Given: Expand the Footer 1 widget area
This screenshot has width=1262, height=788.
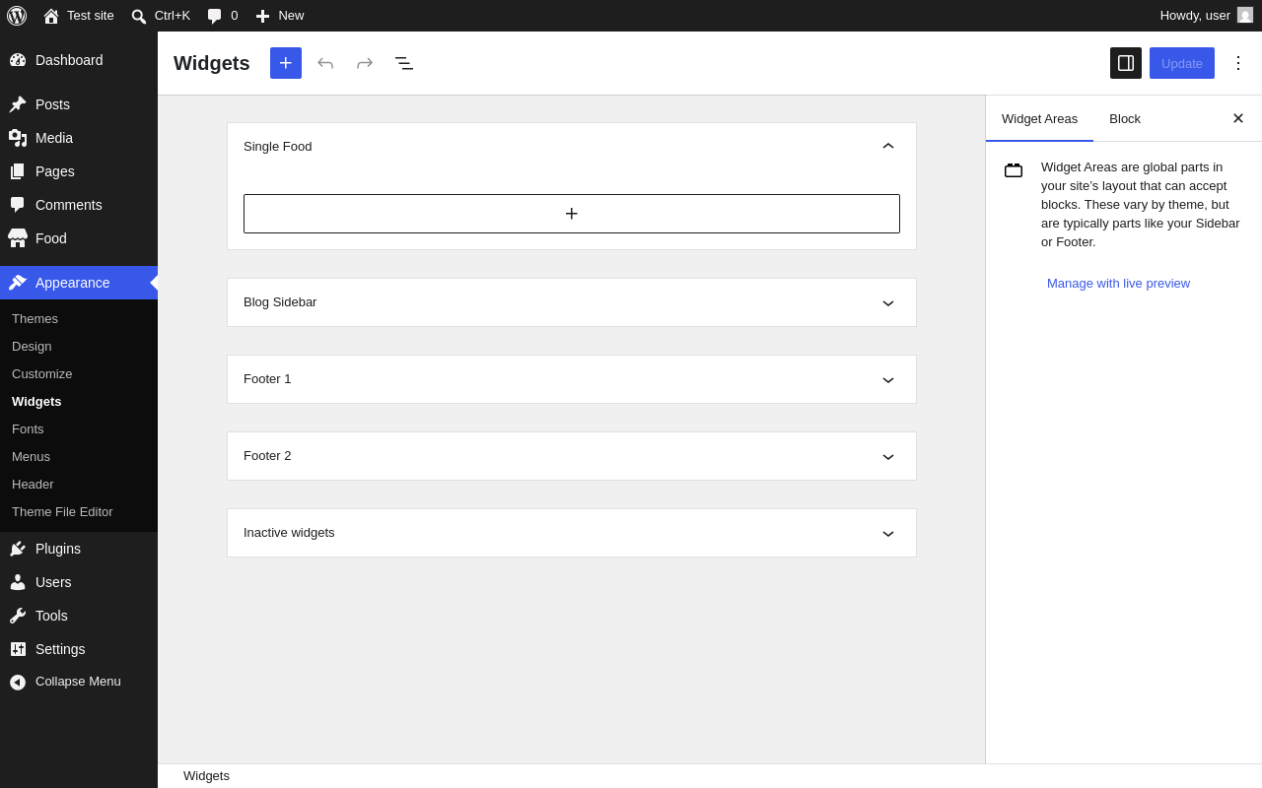Looking at the screenshot, I should pos(572,379).
